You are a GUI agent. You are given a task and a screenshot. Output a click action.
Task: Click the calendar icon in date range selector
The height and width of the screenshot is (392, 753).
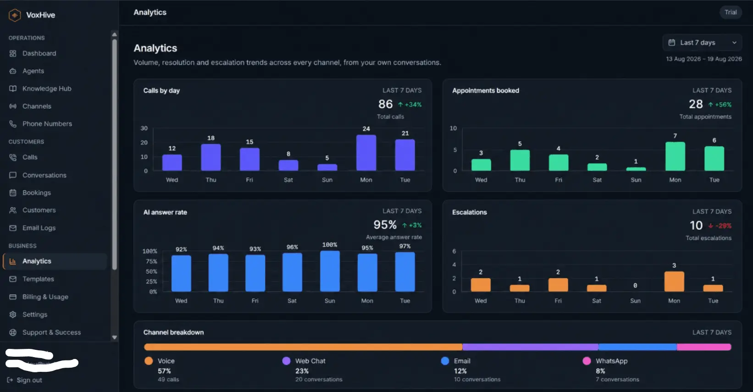672,43
